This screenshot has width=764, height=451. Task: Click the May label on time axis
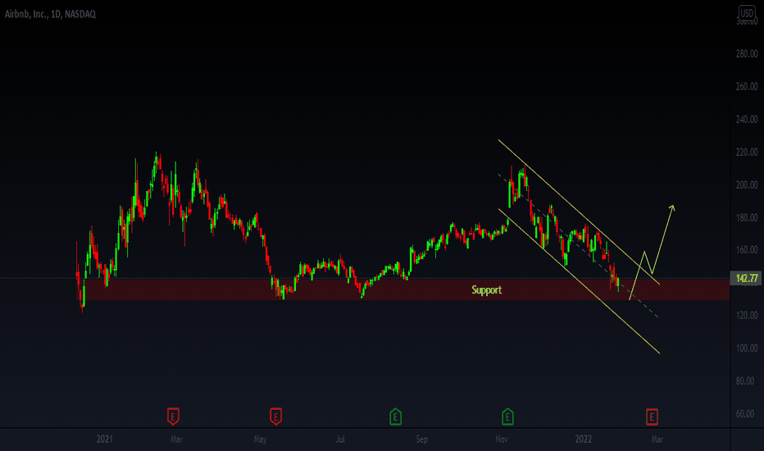[260, 440]
